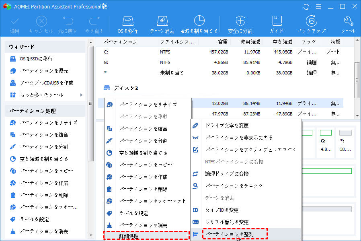The image size is (361, 241).
Task: Select the C: partition row
Action: (221, 52)
